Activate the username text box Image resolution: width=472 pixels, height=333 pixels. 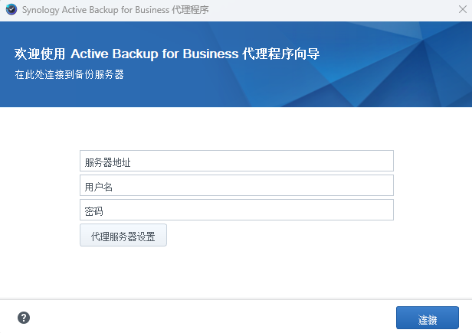pyautogui.click(x=236, y=185)
